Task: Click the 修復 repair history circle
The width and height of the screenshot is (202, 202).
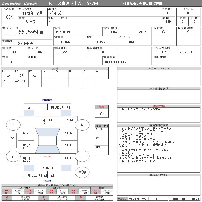Action: pos(102,114)
